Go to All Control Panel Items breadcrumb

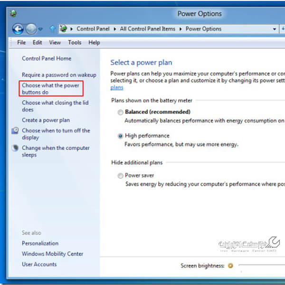click(147, 28)
